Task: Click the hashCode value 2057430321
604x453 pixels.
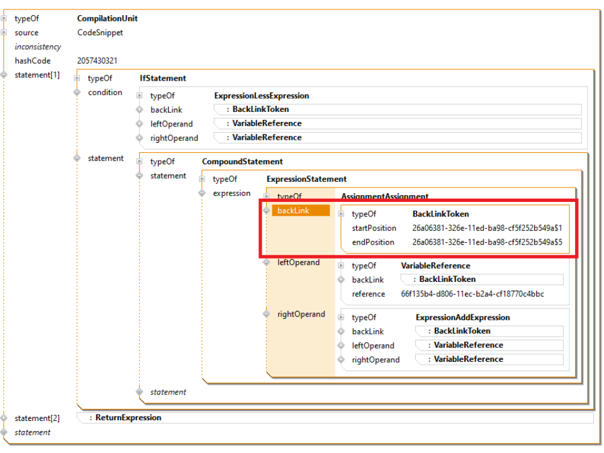Action: 97,61
